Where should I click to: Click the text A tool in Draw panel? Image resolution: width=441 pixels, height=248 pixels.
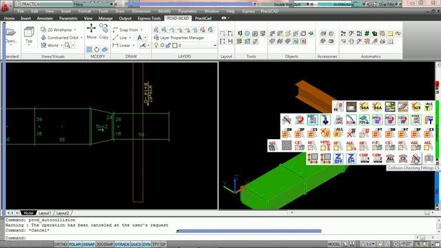[x=139, y=37]
